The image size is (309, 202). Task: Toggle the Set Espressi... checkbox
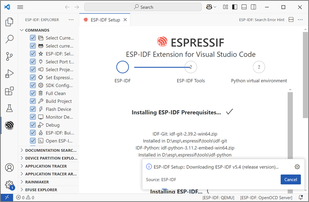coord(33,77)
